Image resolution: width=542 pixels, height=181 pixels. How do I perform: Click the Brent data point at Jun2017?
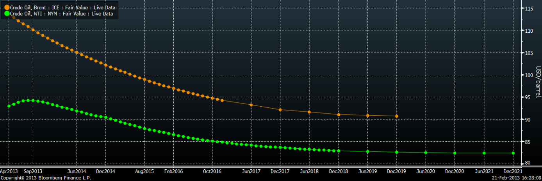(x=251, y=105)
